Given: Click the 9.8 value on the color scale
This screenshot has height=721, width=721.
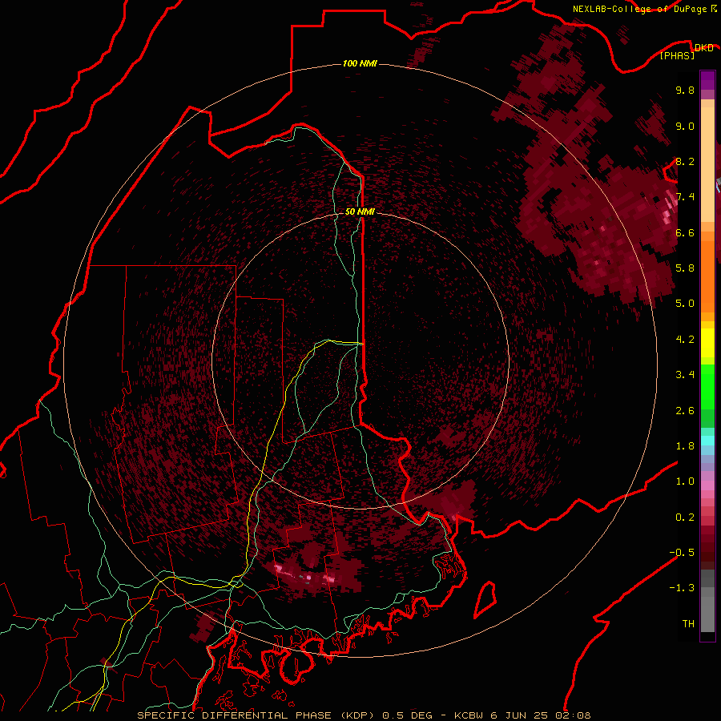Looking at the screenshot, I should [685, 90].
